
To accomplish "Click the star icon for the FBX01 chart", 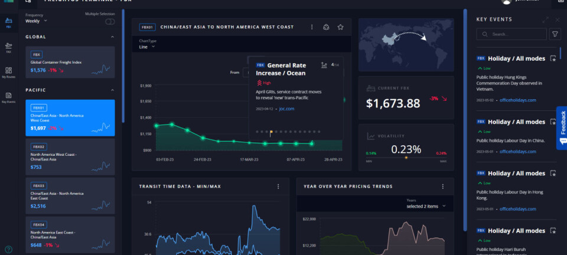I will point(340,27).
